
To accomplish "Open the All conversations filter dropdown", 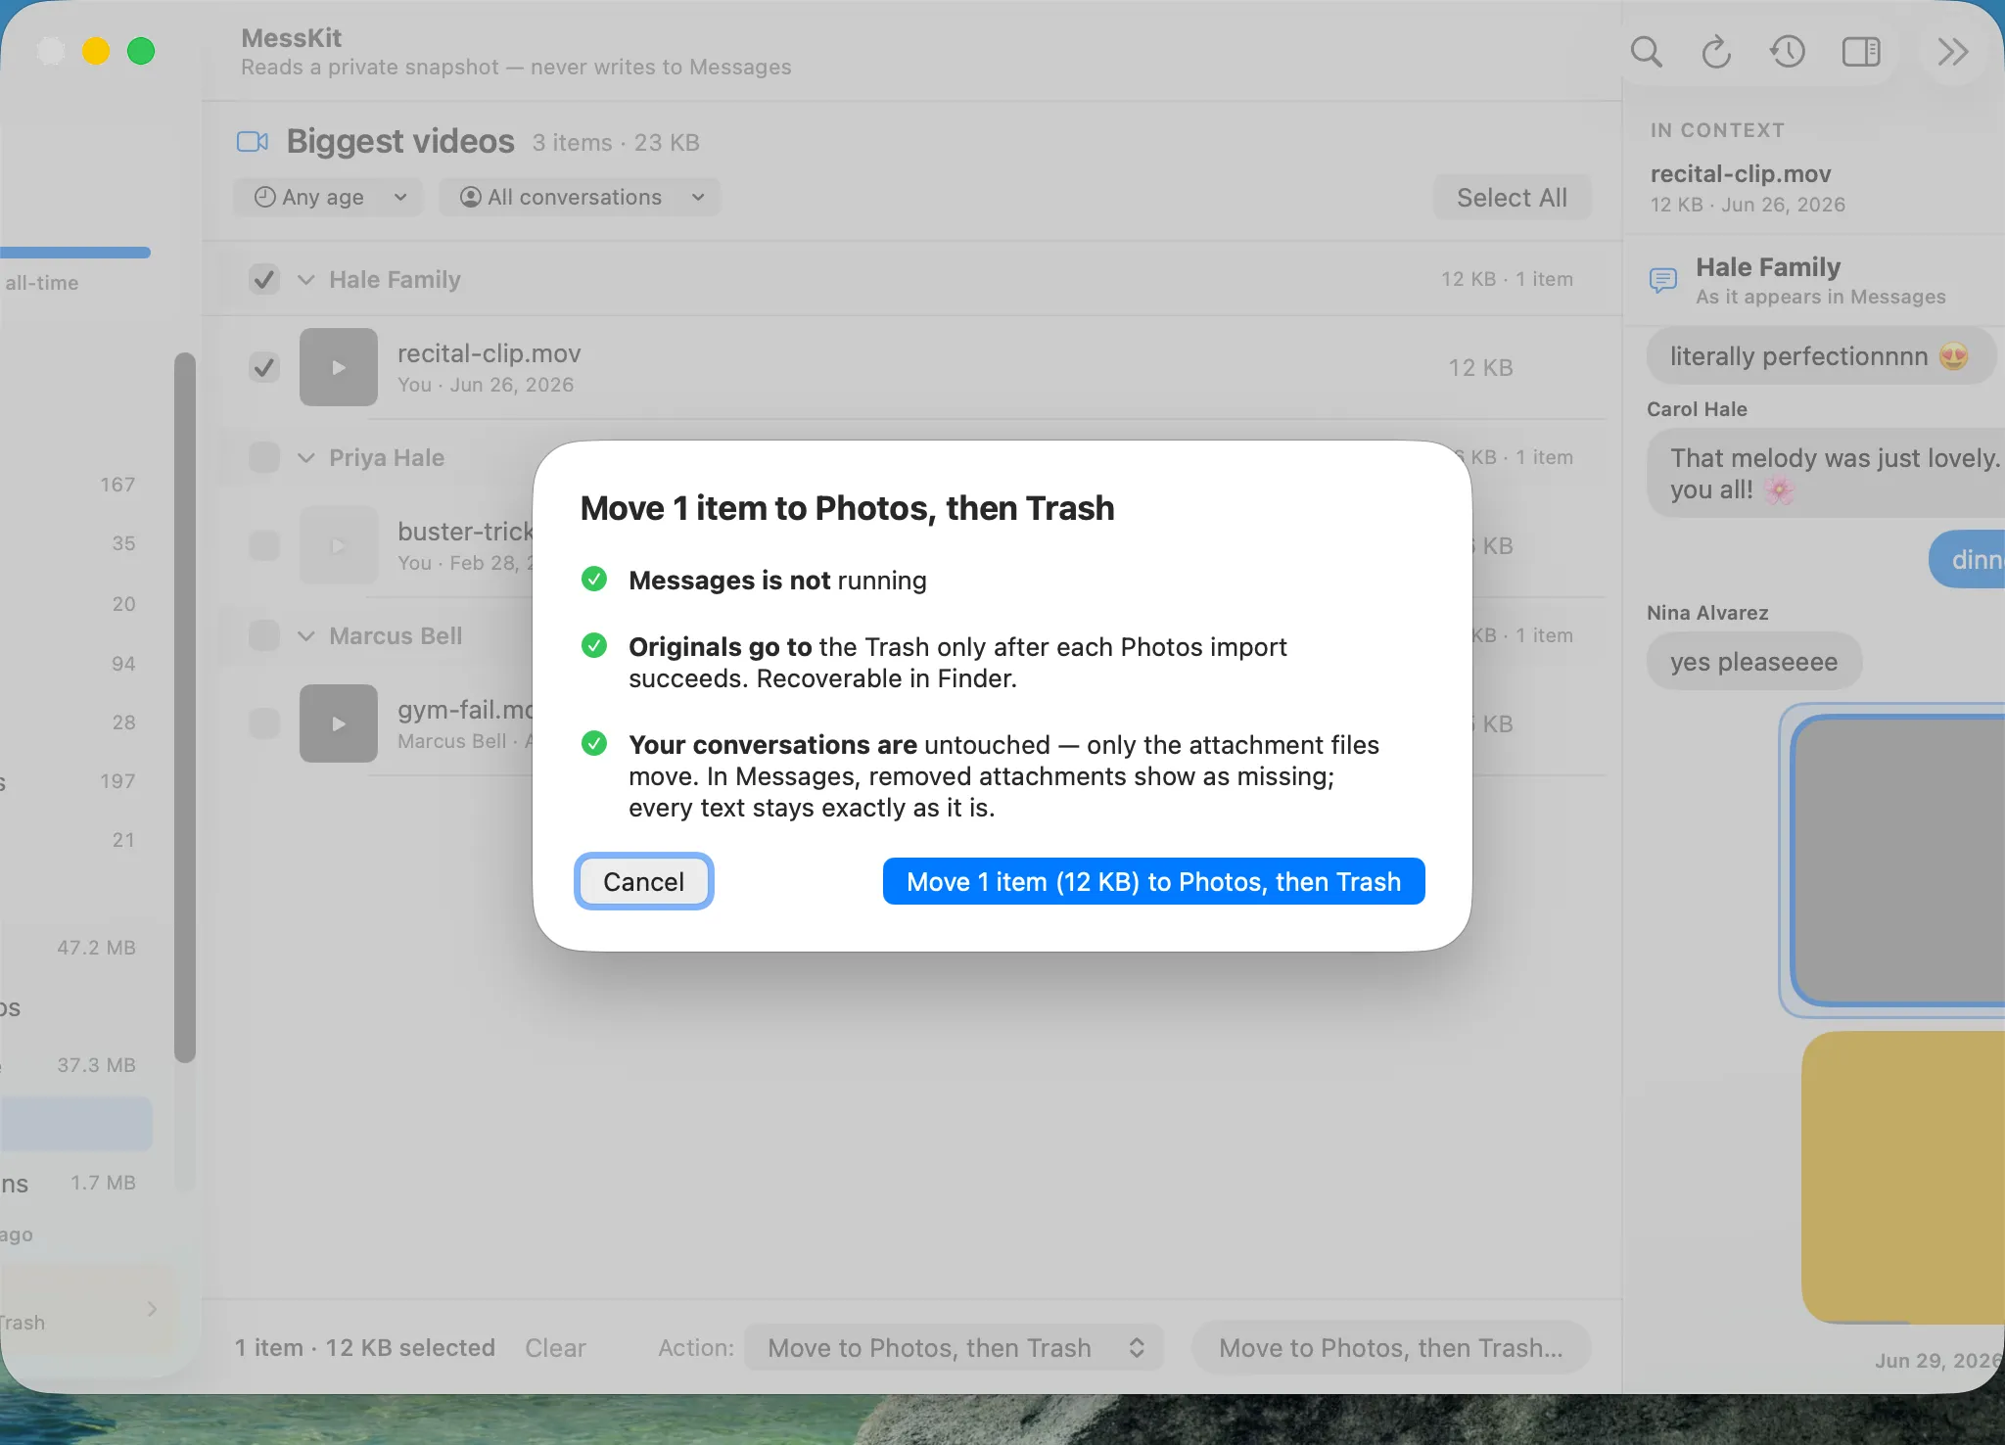I will pyautogui.click(x=580, y=197).
